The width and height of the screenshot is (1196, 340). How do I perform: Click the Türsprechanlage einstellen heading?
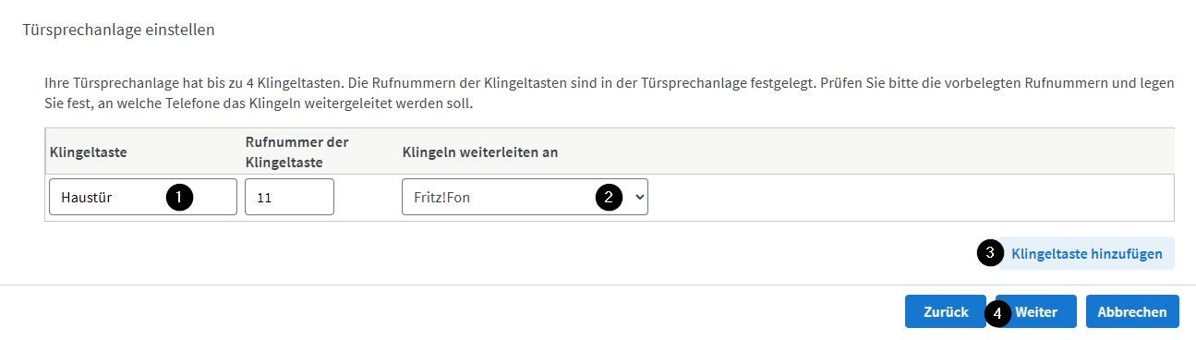118,30
